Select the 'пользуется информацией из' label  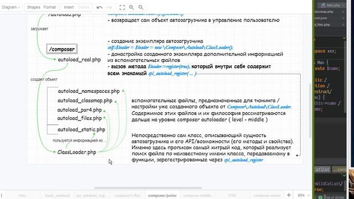coord(77,140)
